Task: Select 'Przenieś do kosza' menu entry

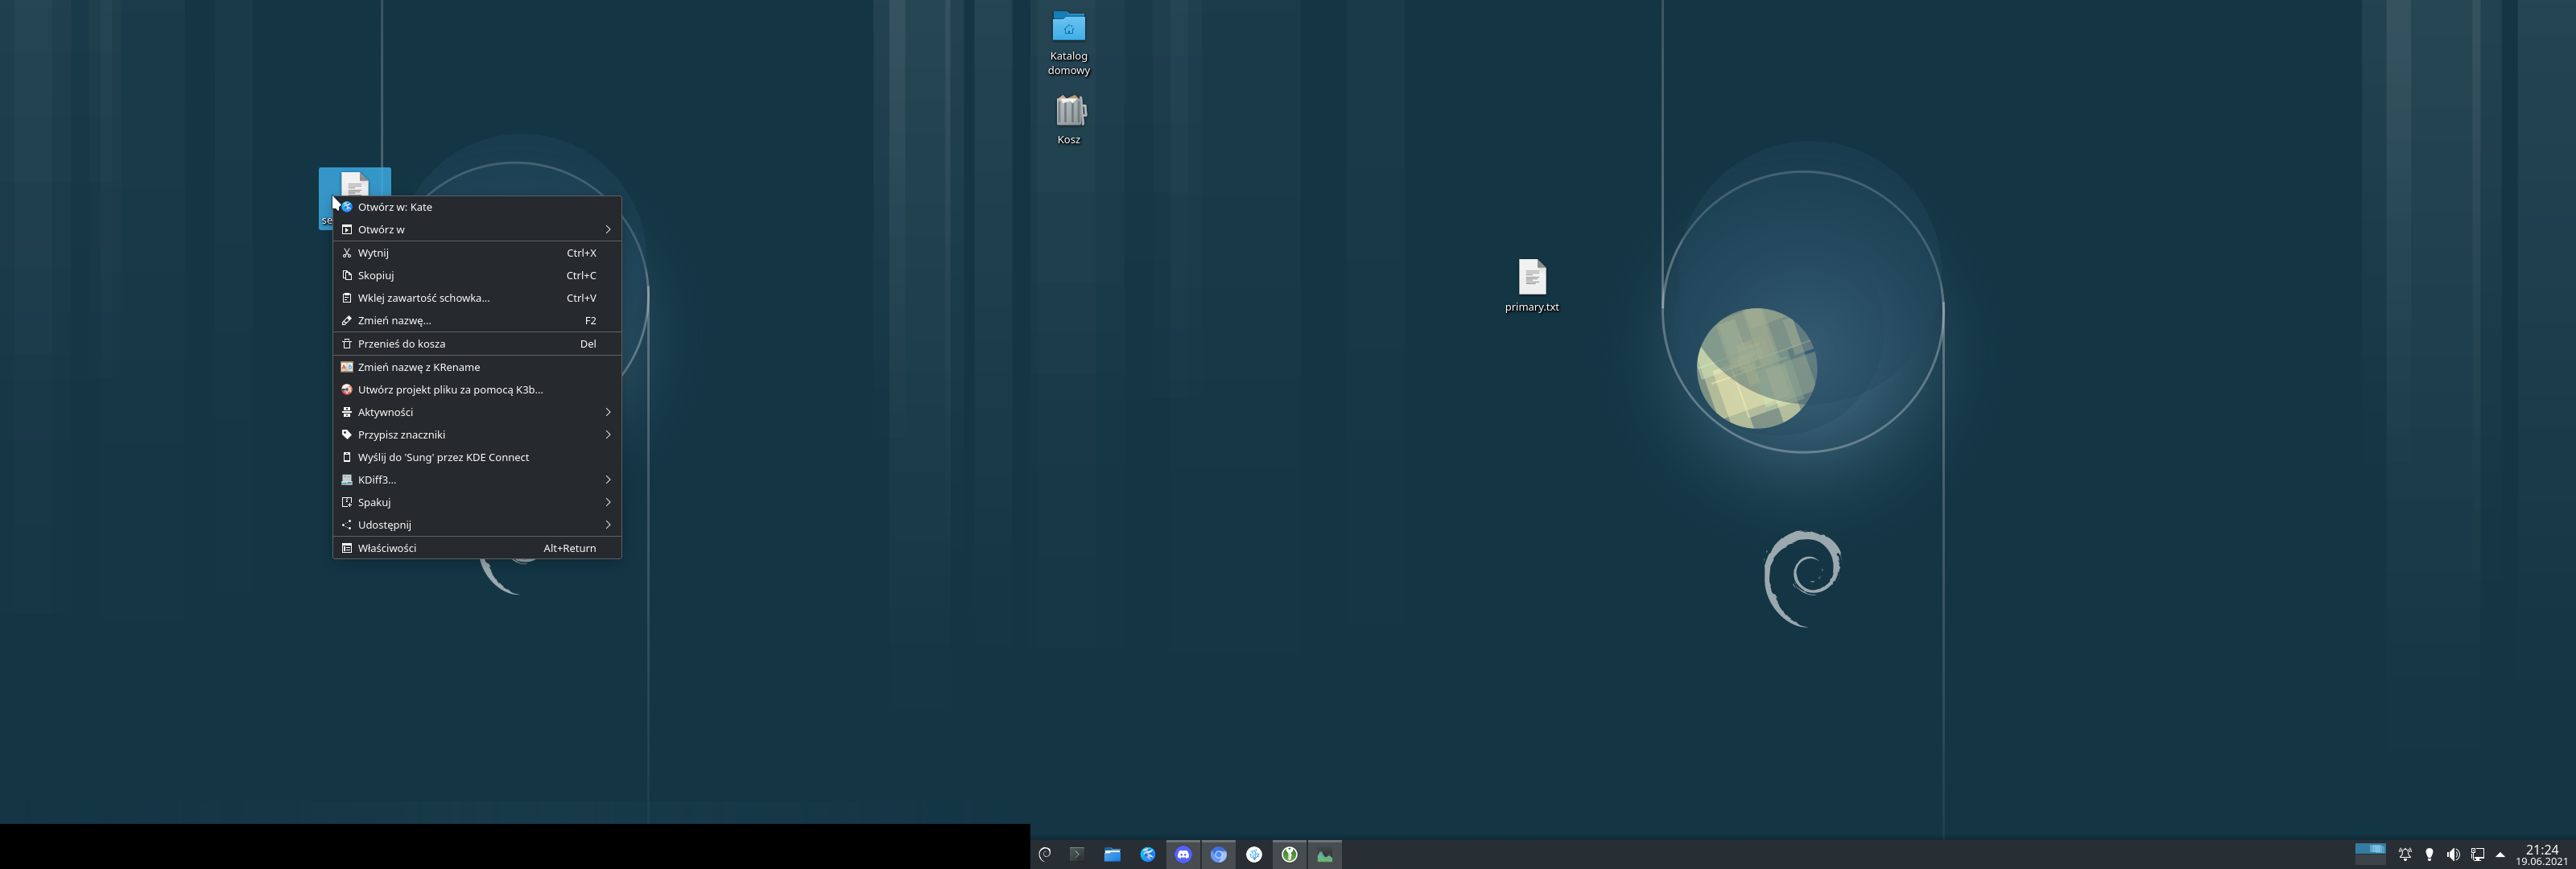Action: tap(402, 344)
